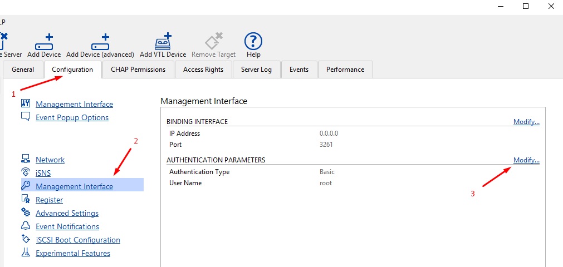Open the Event Popup Options link
563x267 pixels.
coord(72,117)
